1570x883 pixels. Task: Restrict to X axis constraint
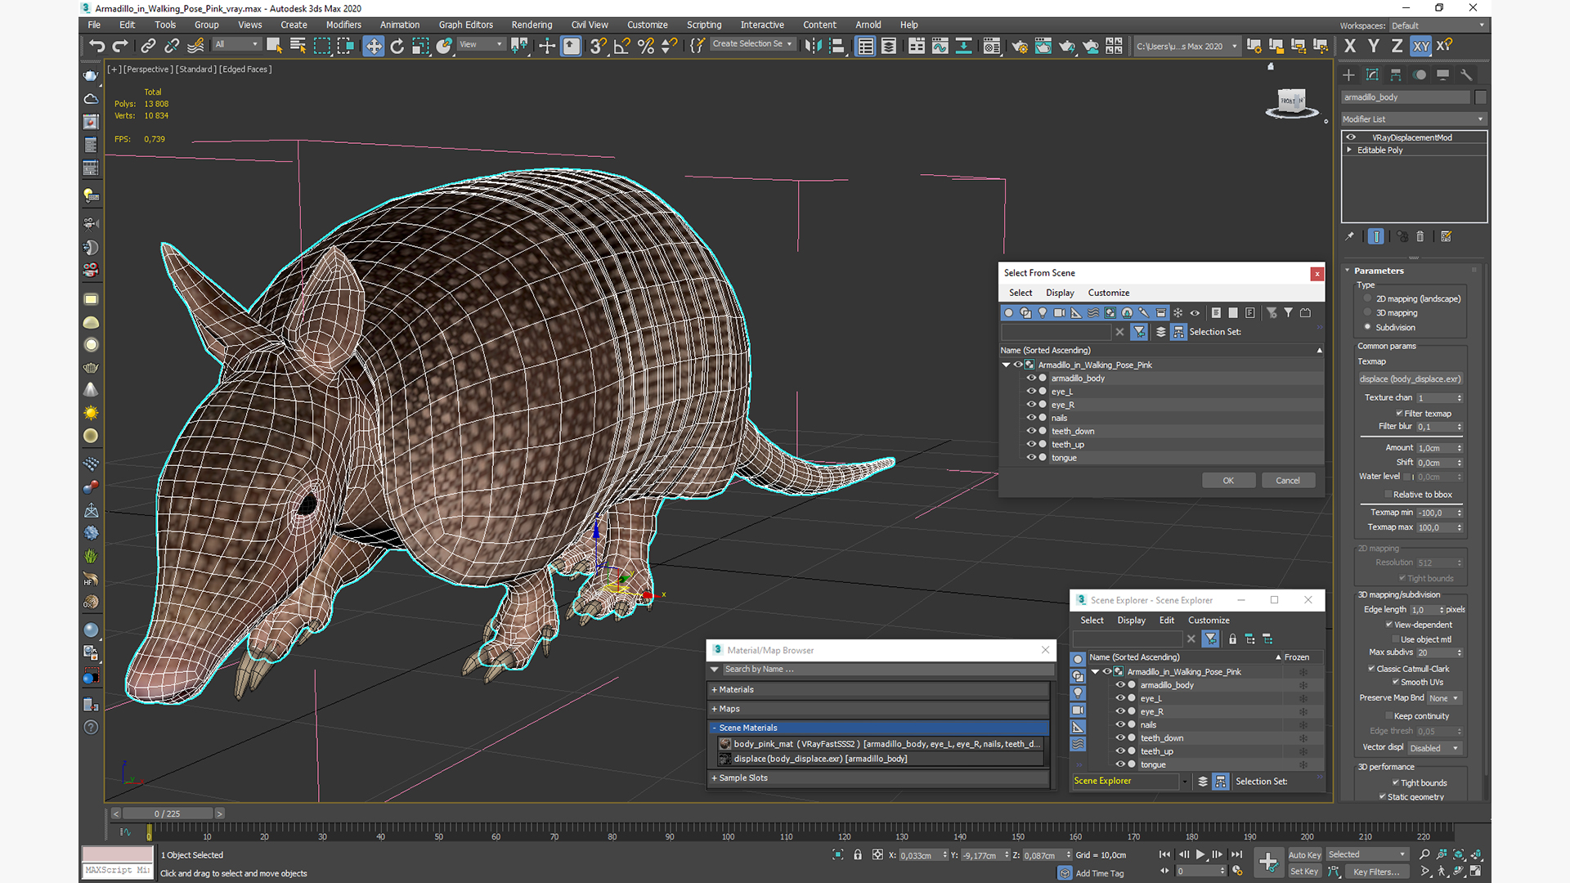pyautogui.click(x=1350, y=46)
